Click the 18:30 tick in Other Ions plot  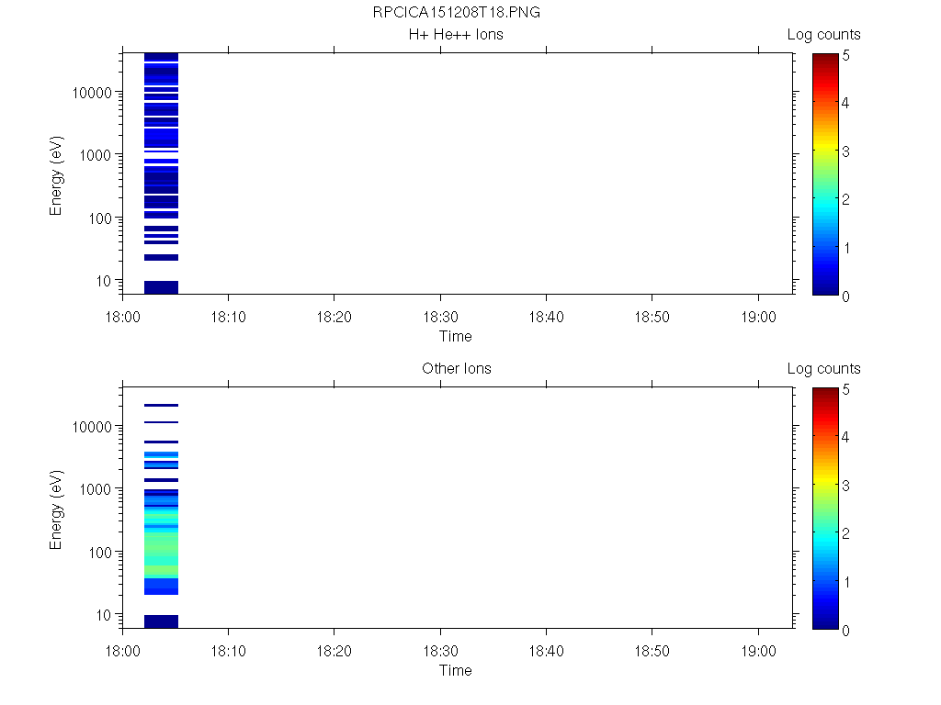(x=440, y=651)
